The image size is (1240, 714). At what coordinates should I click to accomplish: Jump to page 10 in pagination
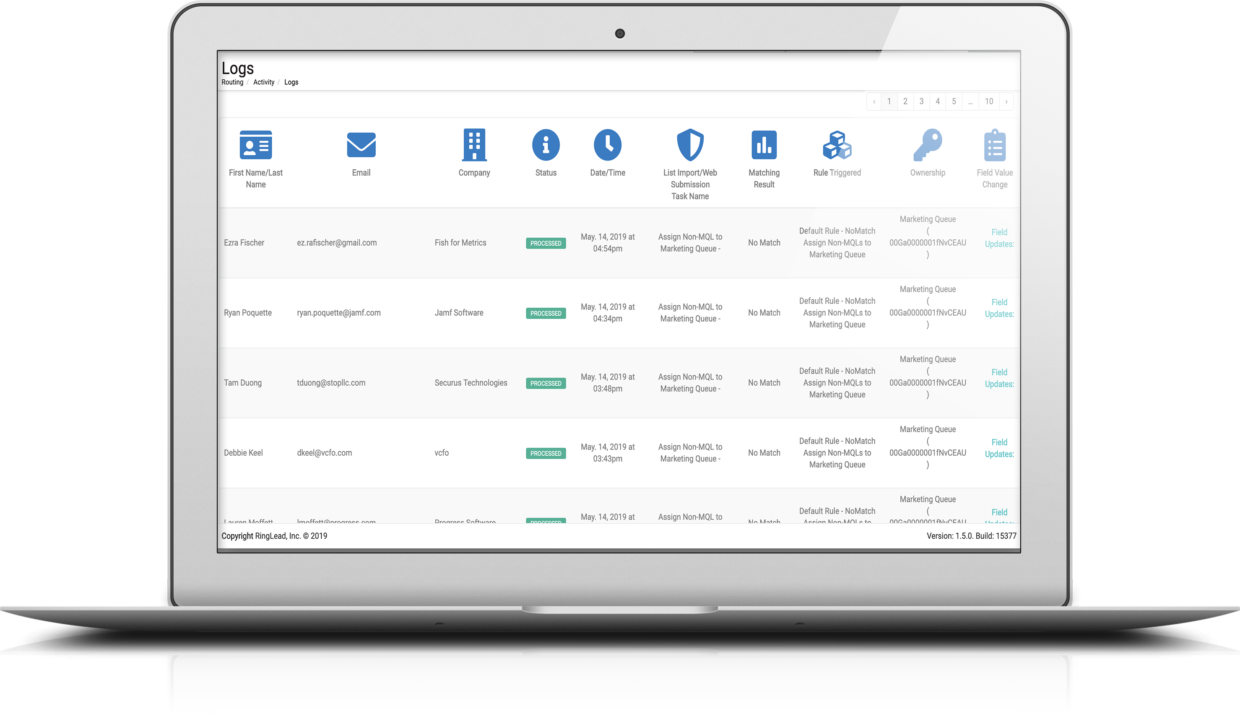click(988, 101)
